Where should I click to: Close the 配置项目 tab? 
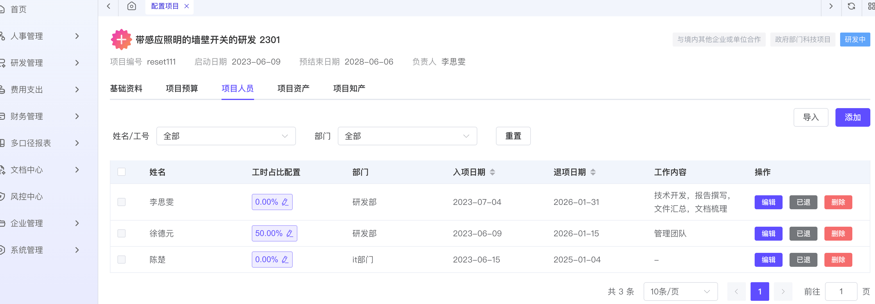[x=186, y=6]
